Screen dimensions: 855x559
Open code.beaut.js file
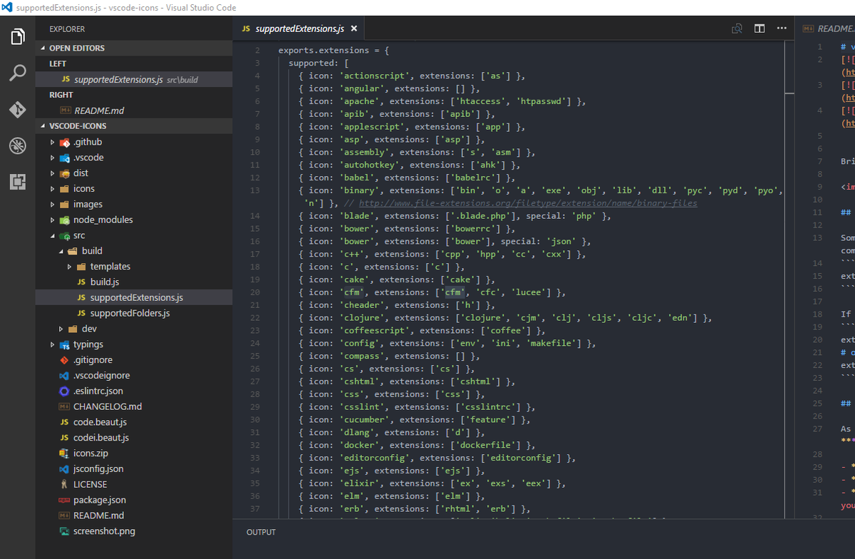(134, 422)
